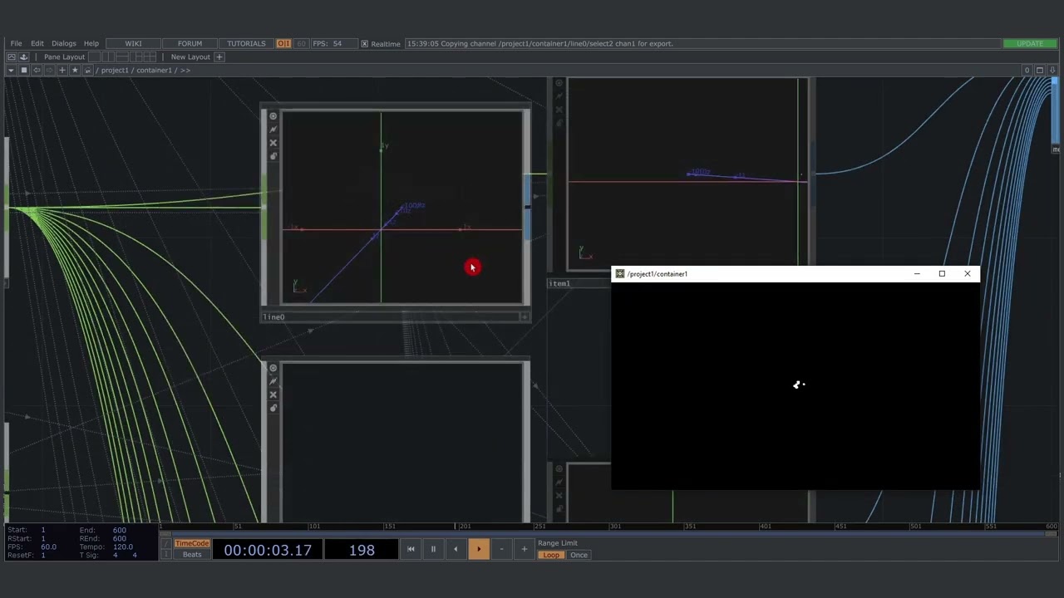Screen dimensions: 1064x598
Task: Select the left-right split pane layout
Action: (x=106, y=56)
